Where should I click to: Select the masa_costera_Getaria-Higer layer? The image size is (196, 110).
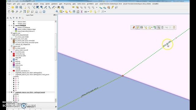pyautogui.click(x=27, y=29)
